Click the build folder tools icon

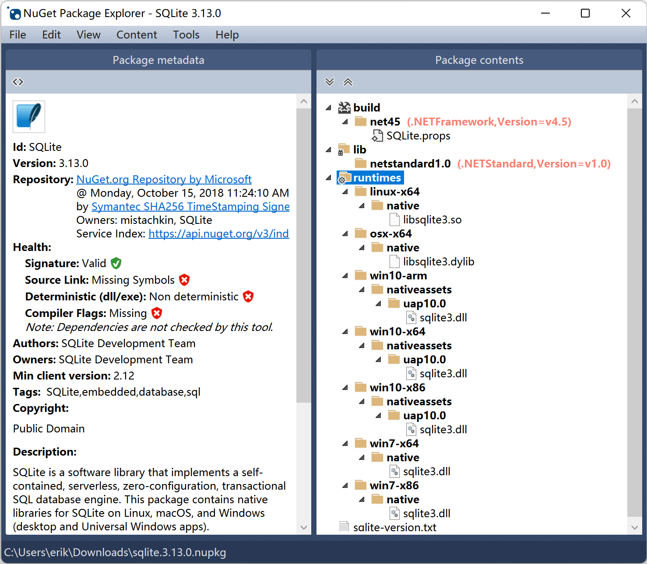click(345, 108)
